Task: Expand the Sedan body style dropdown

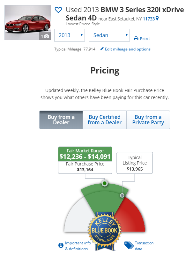Action: point(109,35)
